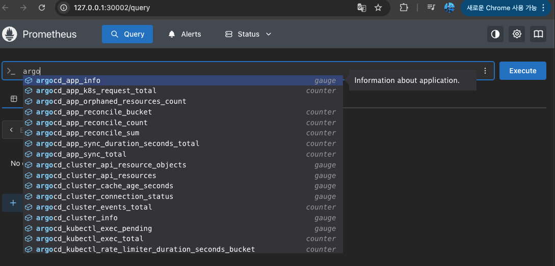The height and width of the screenshot is (266, 555).
Task: Select argocd_app_info suggestion
Action: (183, 80)
